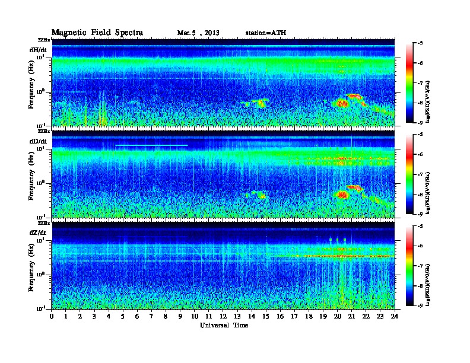The height and width of the screenshot is (363, 470).
Task: Click the "24" hour tick label
Action: coord(395,316)
